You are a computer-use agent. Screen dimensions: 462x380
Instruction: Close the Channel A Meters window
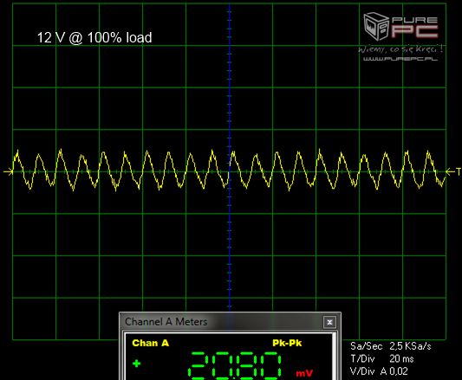point(329,322)
